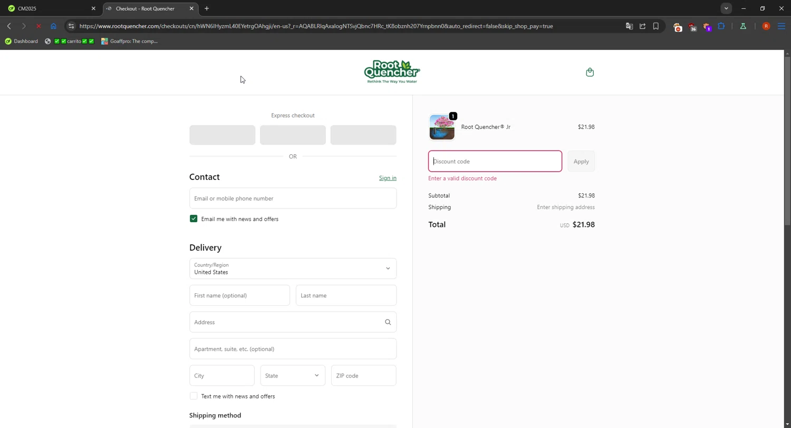Open the first blocker extension with red badge
Screen dimensions: 791x428
[678, 27]
